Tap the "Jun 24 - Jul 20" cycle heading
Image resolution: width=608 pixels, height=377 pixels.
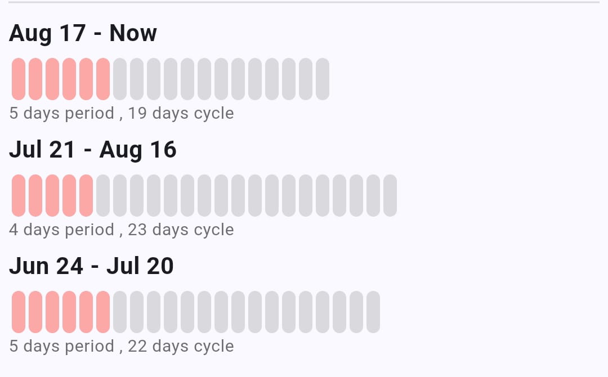(91, 266)
